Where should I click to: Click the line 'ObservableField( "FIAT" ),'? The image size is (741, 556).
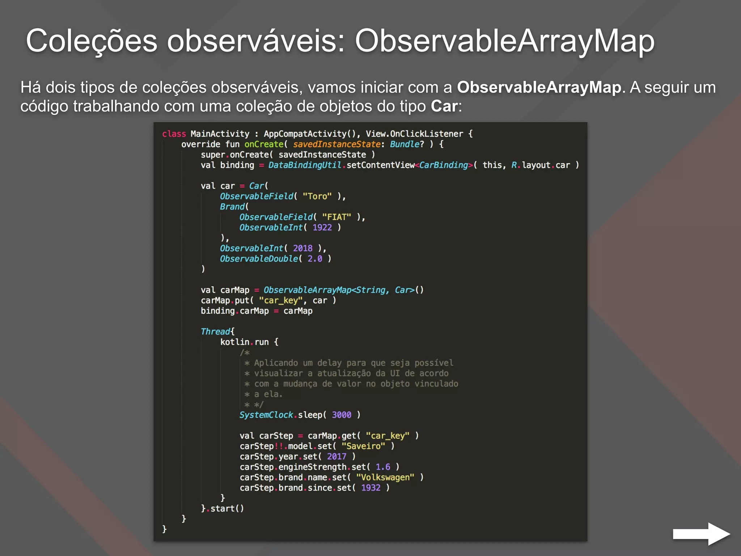[x=302, y=217]
